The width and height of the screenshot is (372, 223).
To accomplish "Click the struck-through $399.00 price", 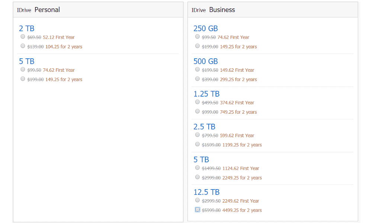I will point(210,80).
